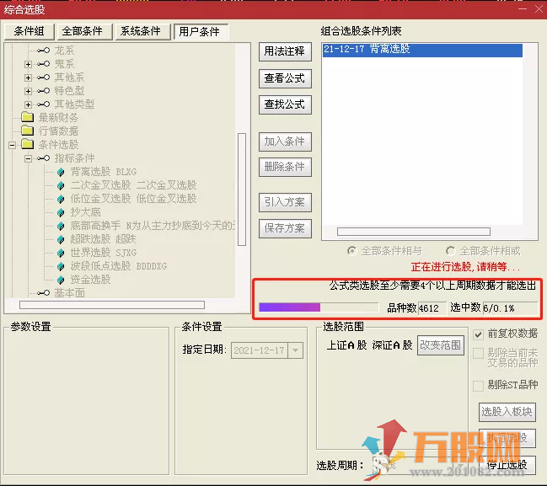Click the condition tree vertical scrollbar

pos(242,190)
